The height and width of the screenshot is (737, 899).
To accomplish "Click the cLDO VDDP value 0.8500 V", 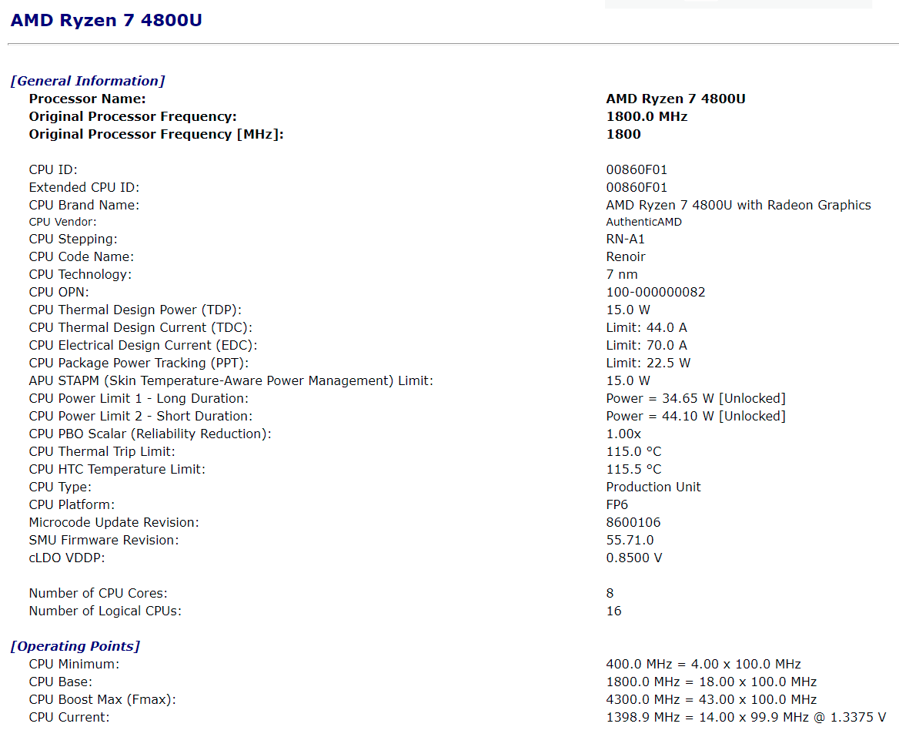I will (633, 558).
